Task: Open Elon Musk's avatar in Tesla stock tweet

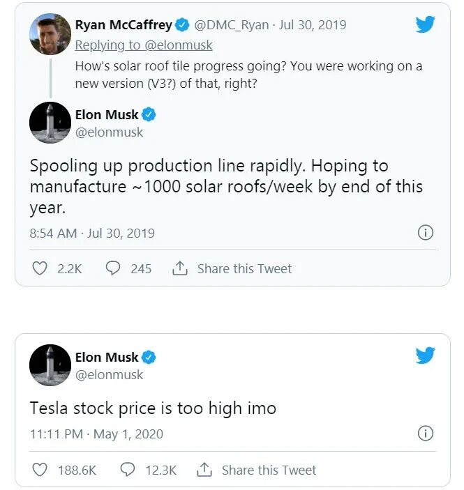Action: pyautogui.click(x=50, y=365)
